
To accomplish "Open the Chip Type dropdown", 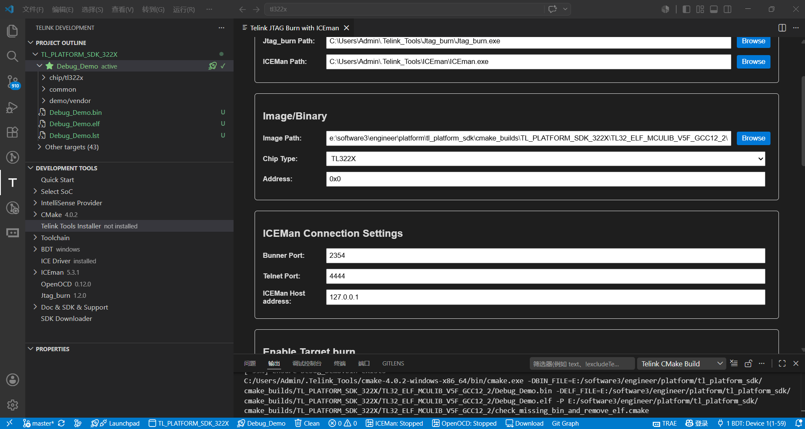I will [x=545, y=159].
